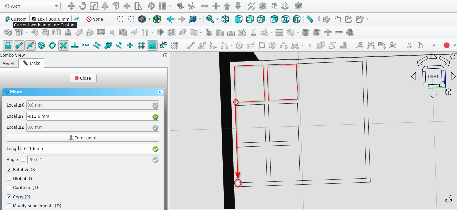Check Modify subelements (D) option
This screenshot has height=210, width=457.
coord(9,206)
